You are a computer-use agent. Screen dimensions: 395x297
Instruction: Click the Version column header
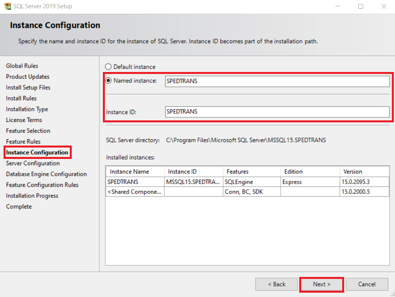(x=364, y=172)
